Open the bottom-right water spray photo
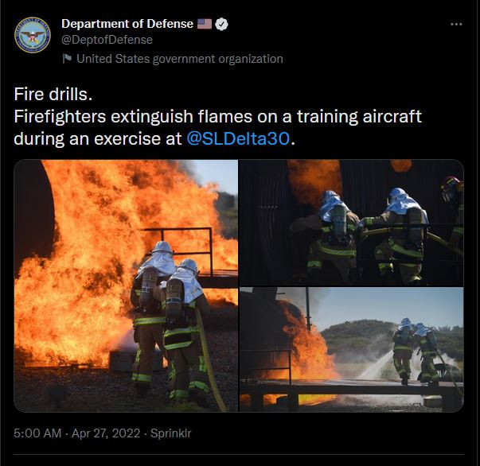Screen dimensions: 480x466 [x=351, y=350]
